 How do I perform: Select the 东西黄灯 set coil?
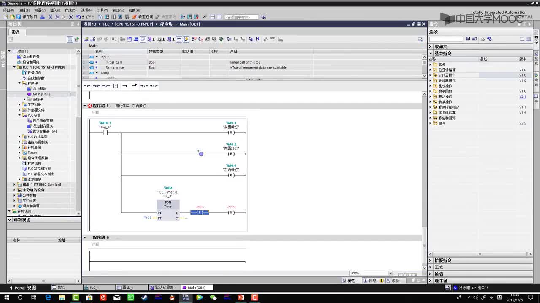click(231, 133)
